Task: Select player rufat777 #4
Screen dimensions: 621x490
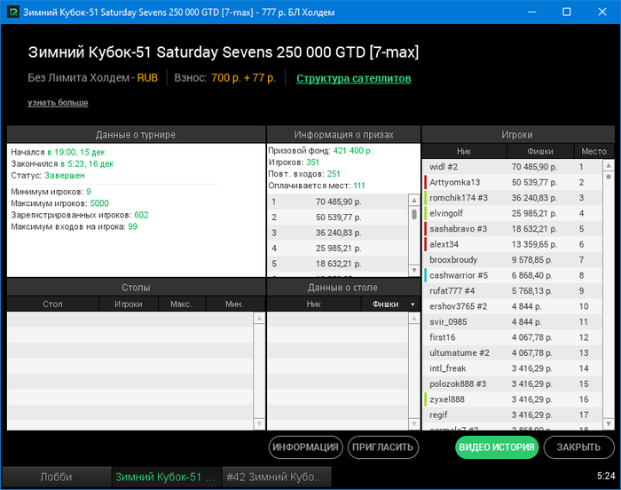Action: [x=513, y=290]
